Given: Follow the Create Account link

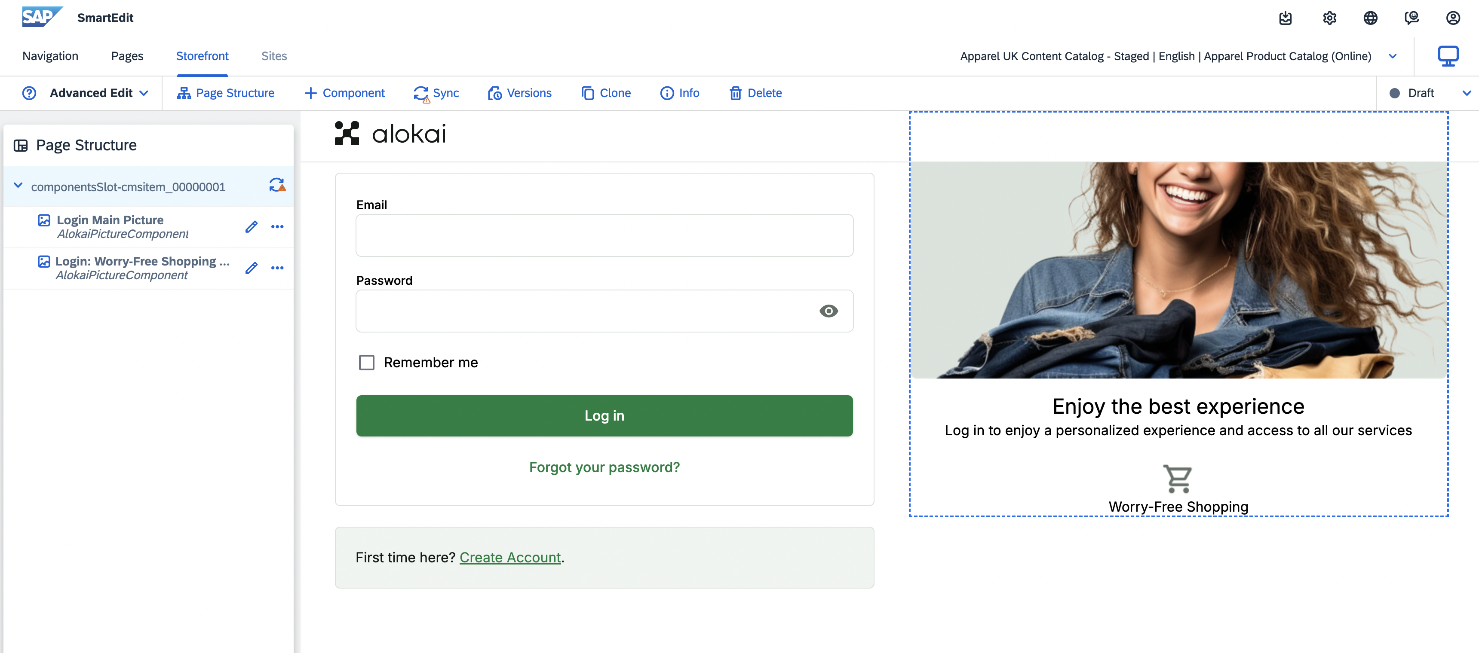Looking at the screenshot, I should pyautogui.click(x=510, y=558).
